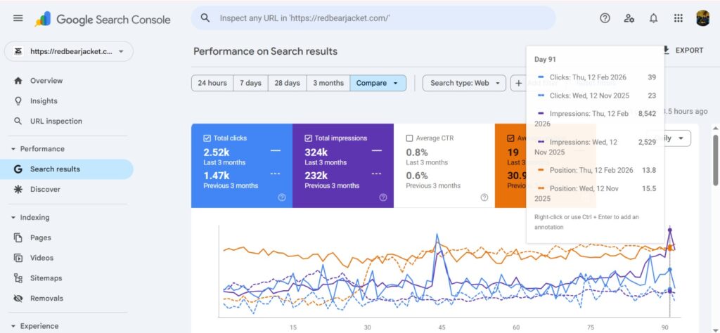Image resolution: width=720 pixels, height=333 pixels.
Task: Open the Search type: Web filter dropdown
Action: [464, 83]
